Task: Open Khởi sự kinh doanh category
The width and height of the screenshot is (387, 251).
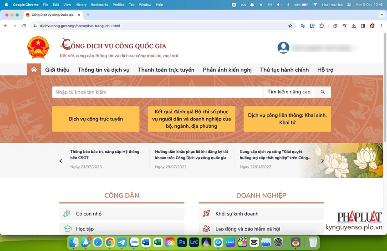Action: pos(261,214)
